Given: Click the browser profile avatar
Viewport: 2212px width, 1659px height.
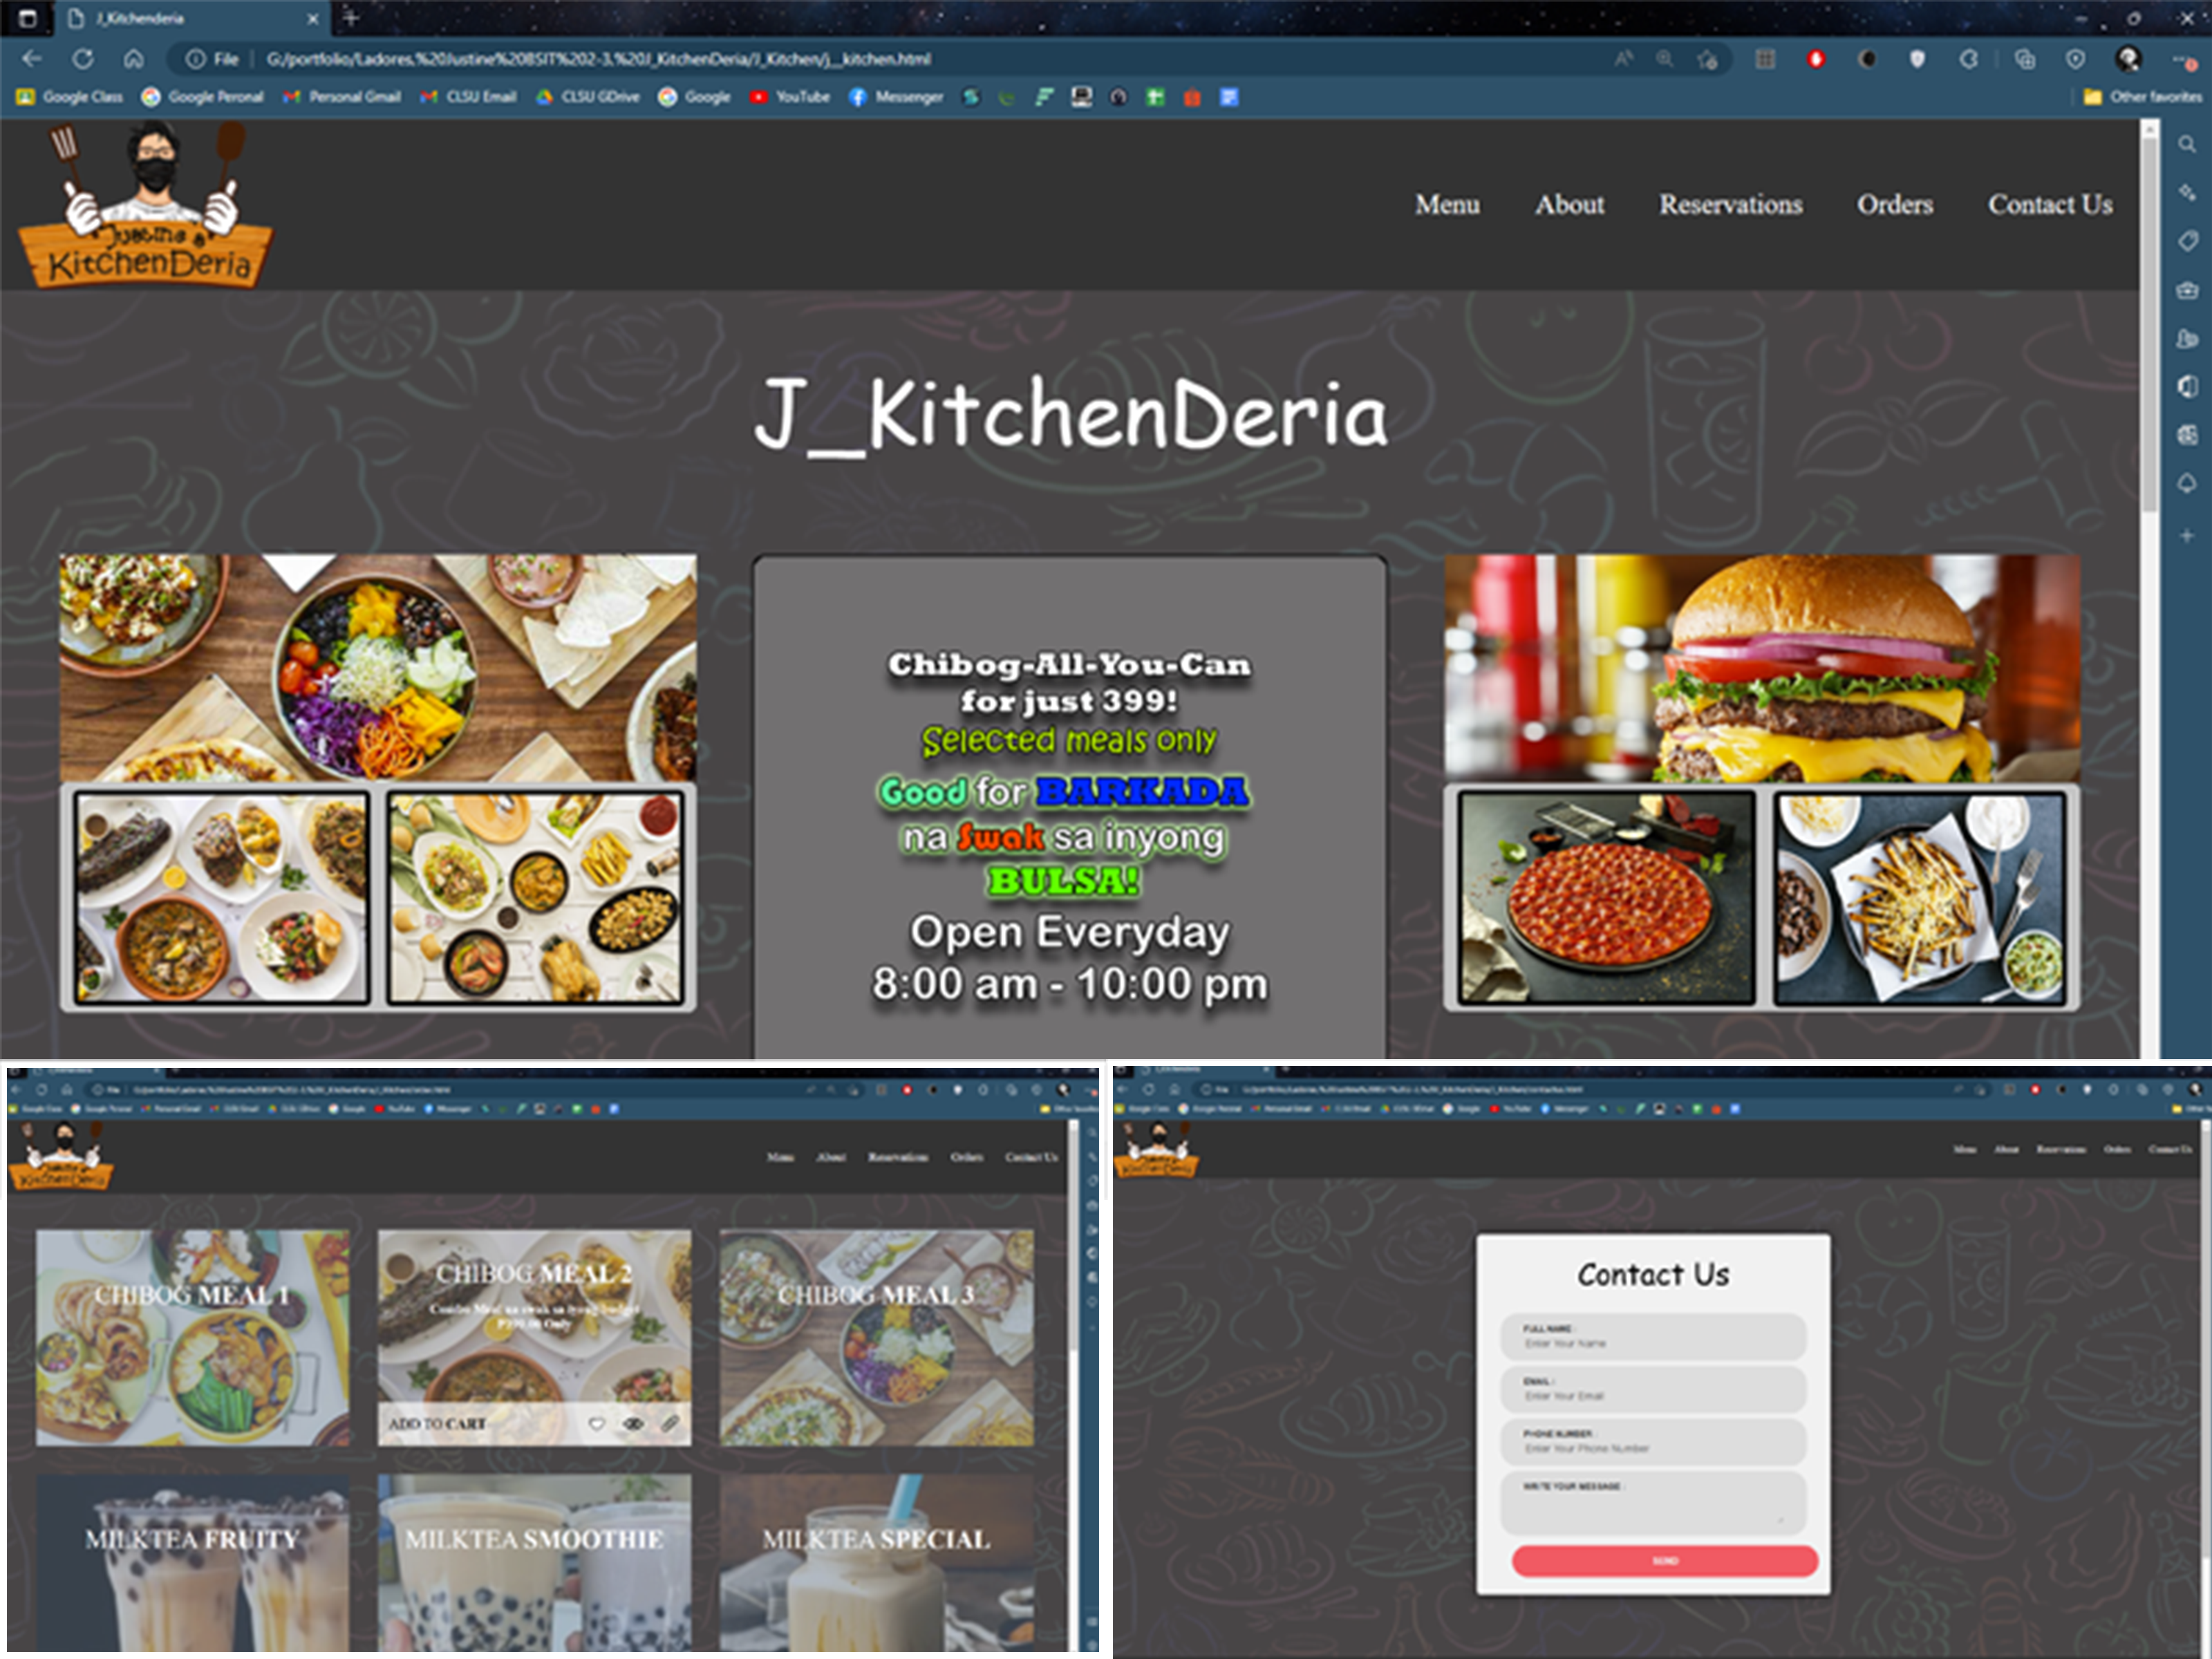Looking at the screenshot, I should 2128,59.
